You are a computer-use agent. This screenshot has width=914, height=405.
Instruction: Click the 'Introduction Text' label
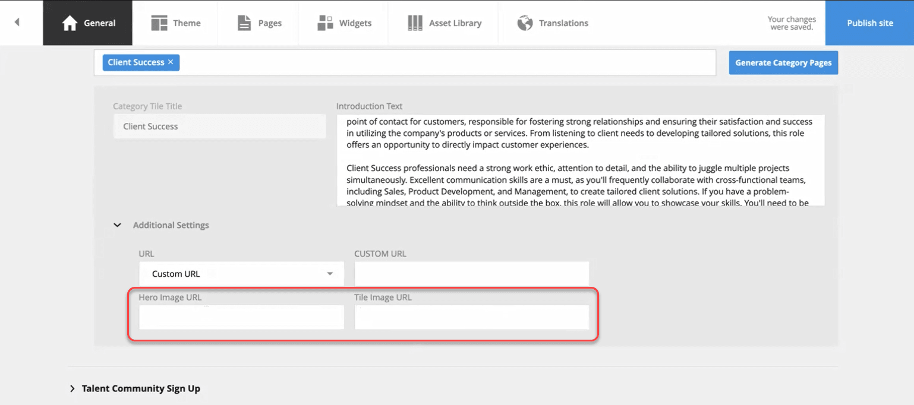(x=369, y=106)
